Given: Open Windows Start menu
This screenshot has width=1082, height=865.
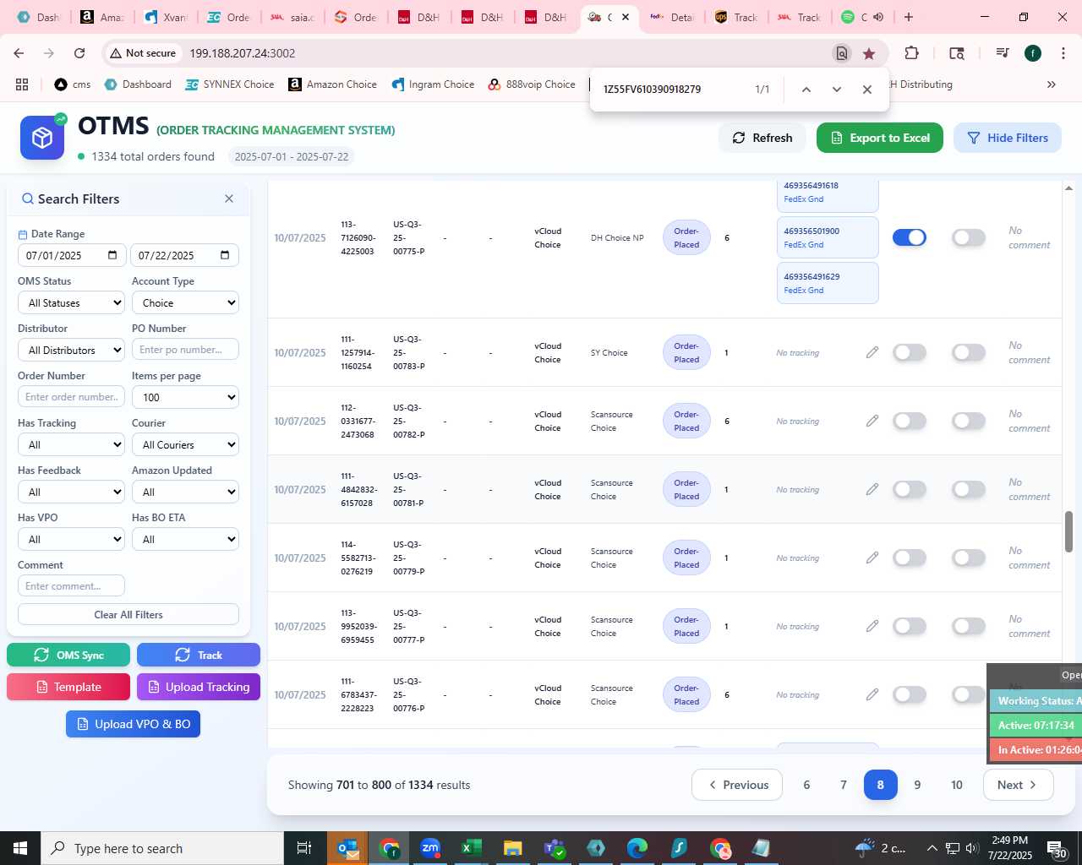Looking at the screenshot, I should point(20,848).
